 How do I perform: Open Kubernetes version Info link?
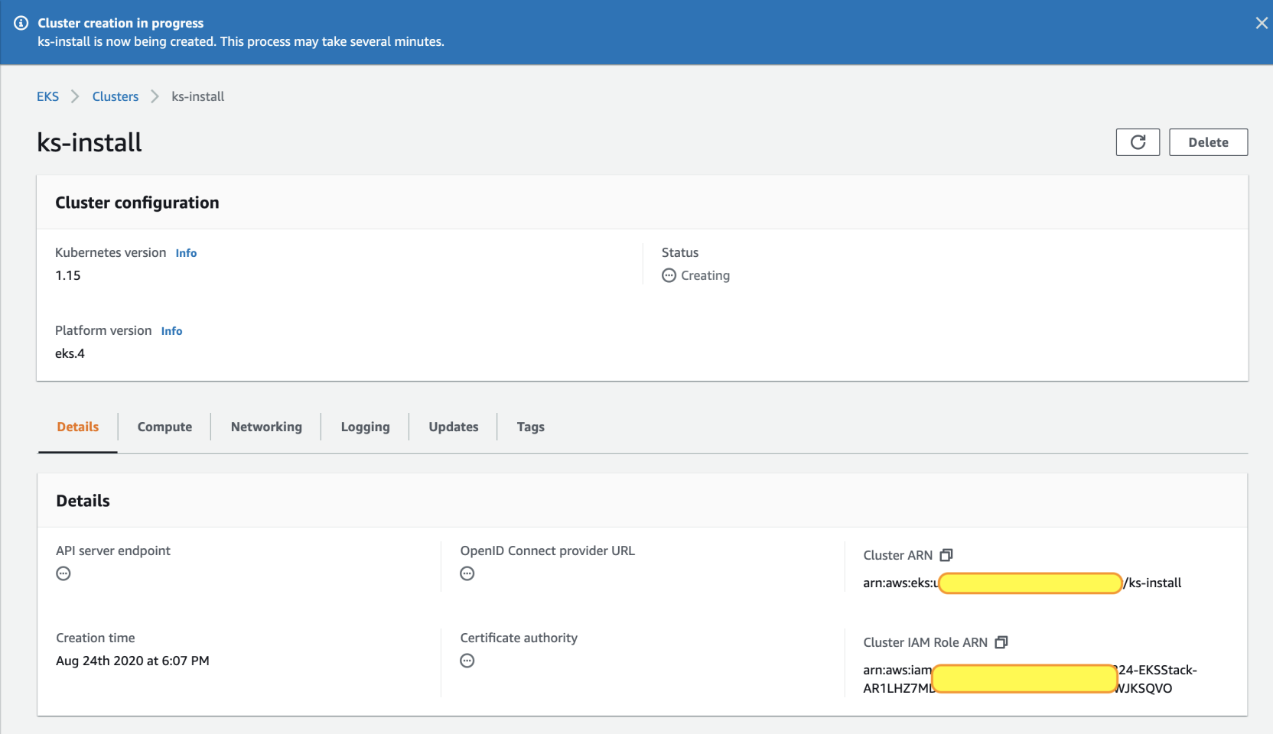pyautogui.click(x=186, y=253)
